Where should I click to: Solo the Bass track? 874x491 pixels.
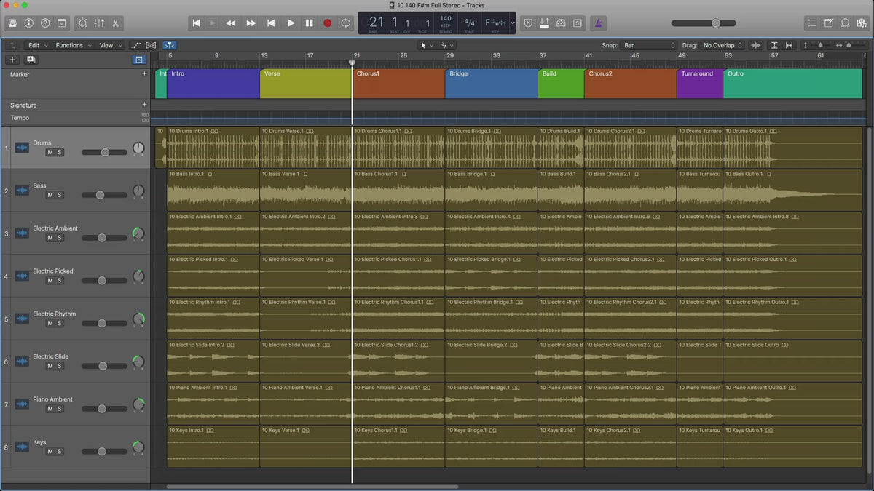60,195
